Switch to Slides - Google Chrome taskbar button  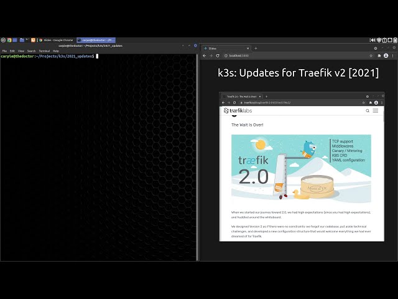[56, 40]
